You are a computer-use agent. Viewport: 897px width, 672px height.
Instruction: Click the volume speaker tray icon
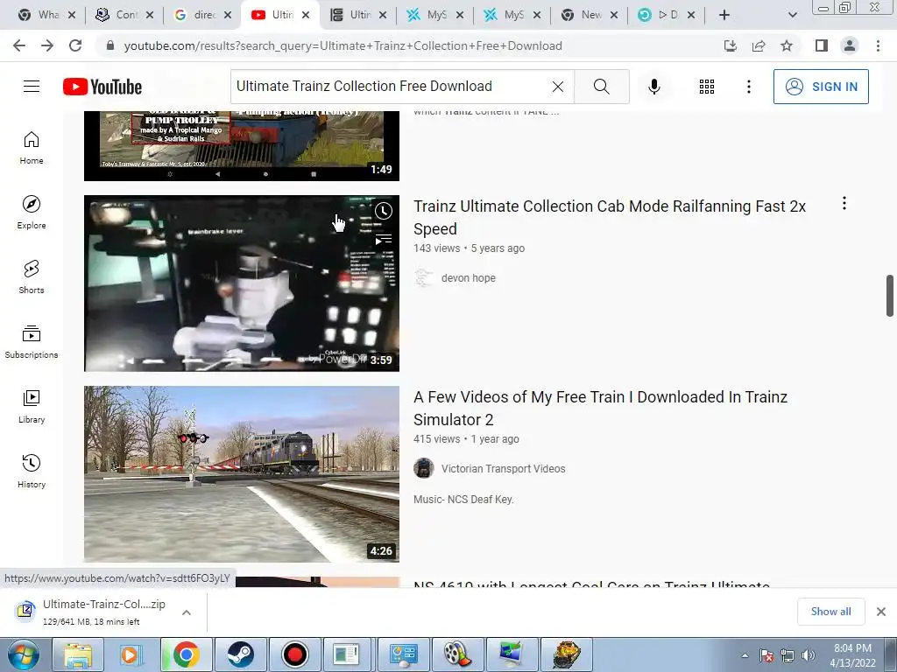809,655
